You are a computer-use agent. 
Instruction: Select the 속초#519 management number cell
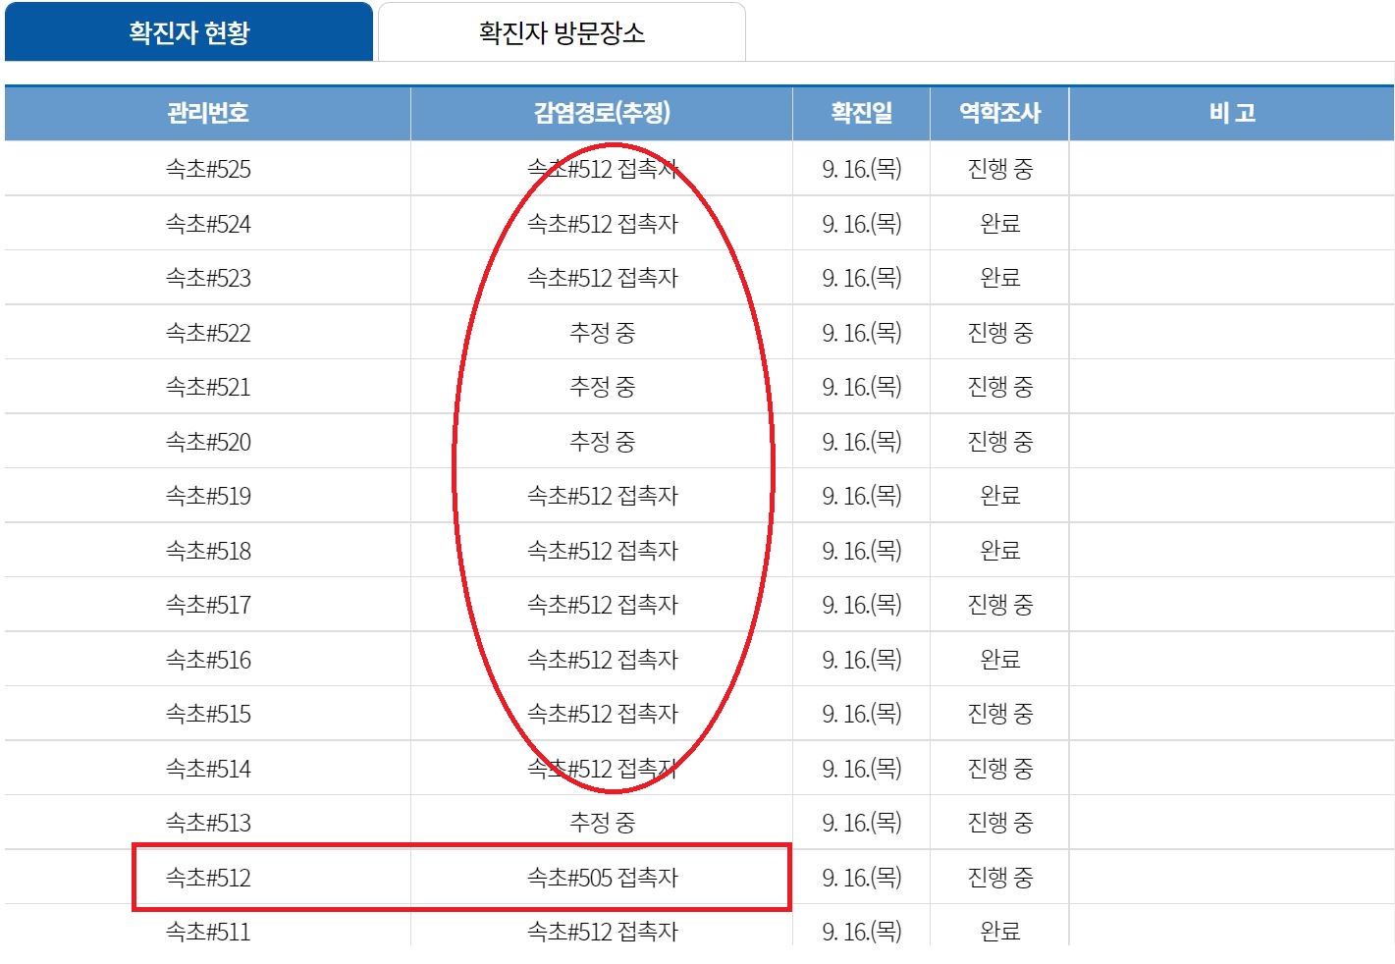pos(208,496)
